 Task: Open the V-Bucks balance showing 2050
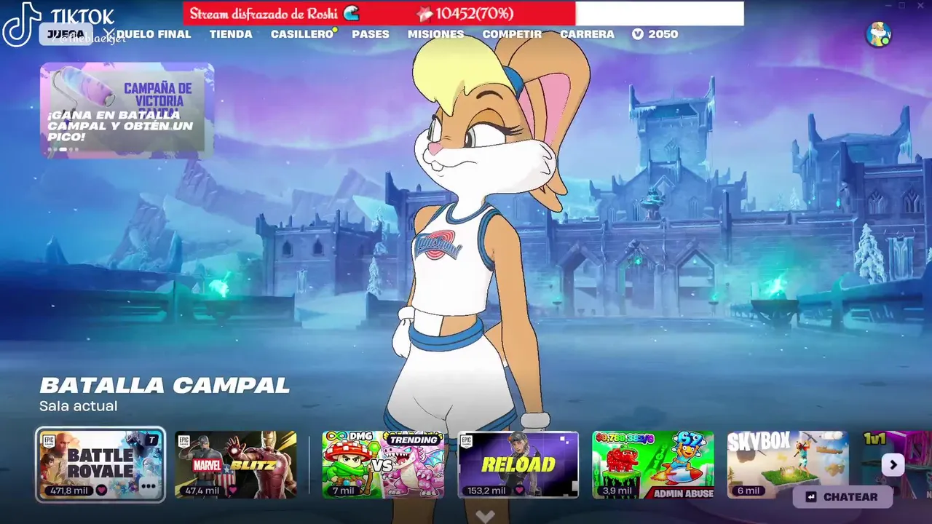click(x=655, y=34)
